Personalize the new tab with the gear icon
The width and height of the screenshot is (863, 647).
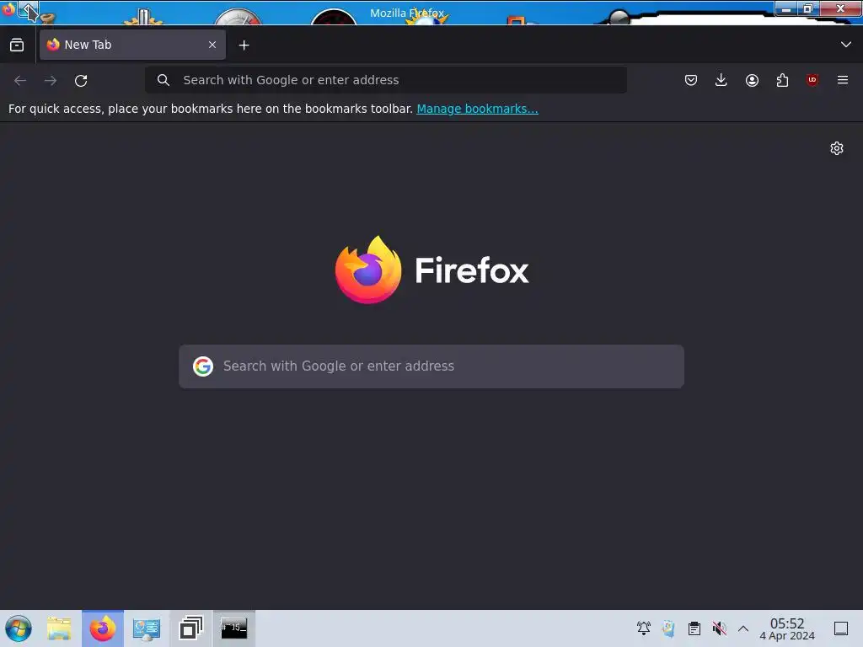(x=837, y=148)
